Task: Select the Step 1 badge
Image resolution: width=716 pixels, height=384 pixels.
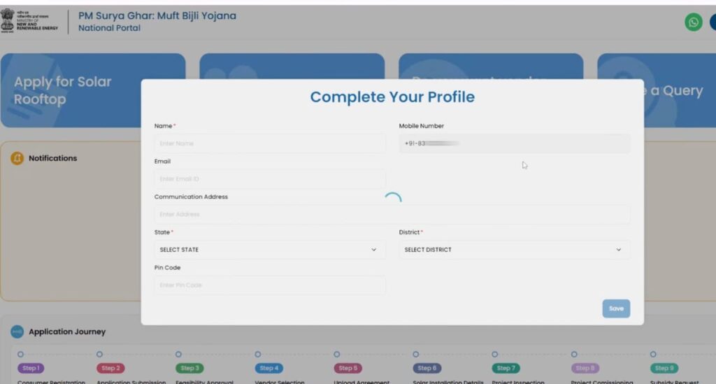Action: [31, 368]
